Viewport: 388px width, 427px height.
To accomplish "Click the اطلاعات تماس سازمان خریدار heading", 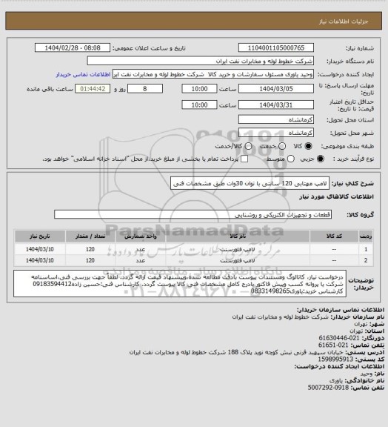I will (341, 310).
